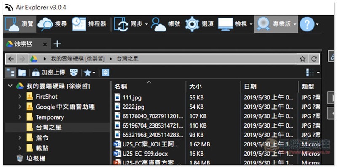Click the 檢視 monitor icon
The image size is (337, 167).
[225, 24]
